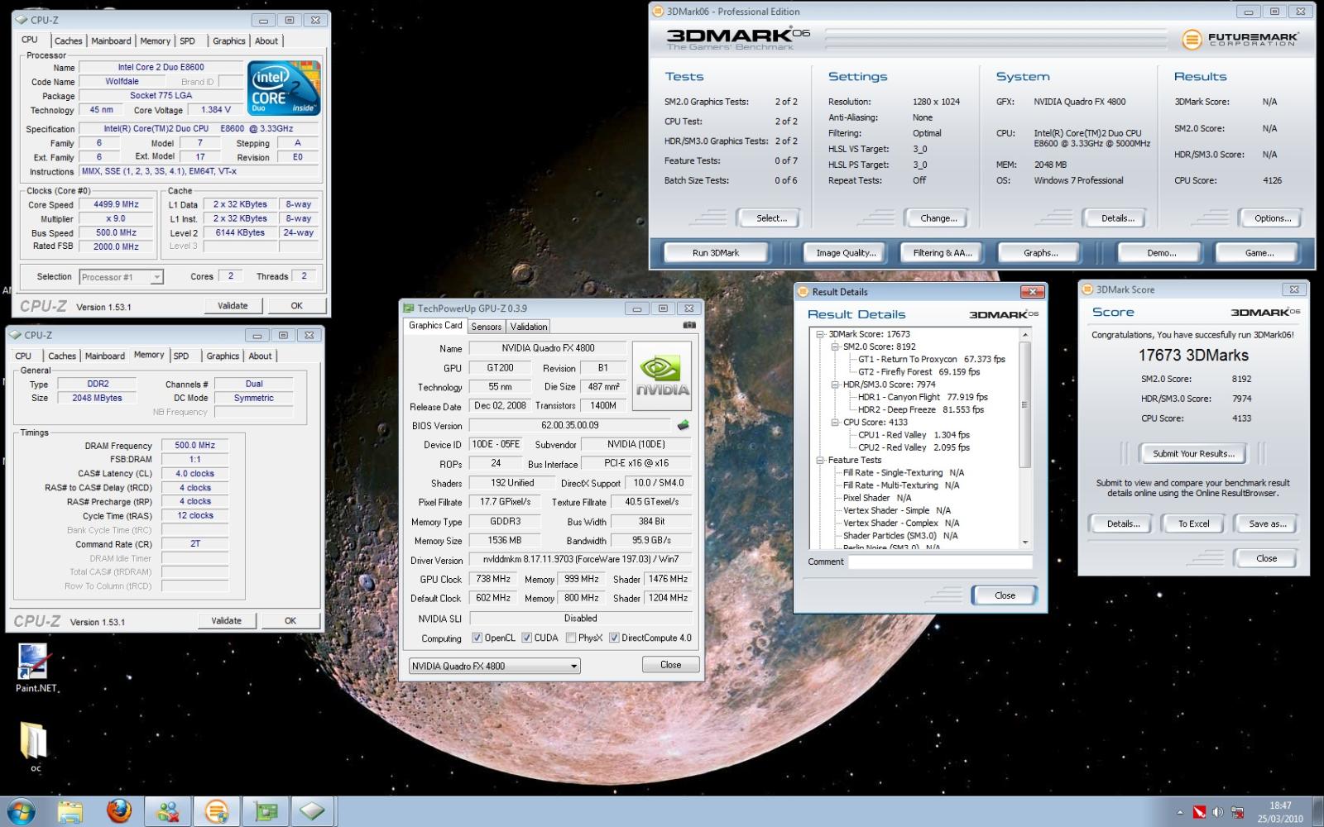Switch to the Mainboard tab in top CPU-Z
Screen dimensions: 1324x827
[111, 41]
